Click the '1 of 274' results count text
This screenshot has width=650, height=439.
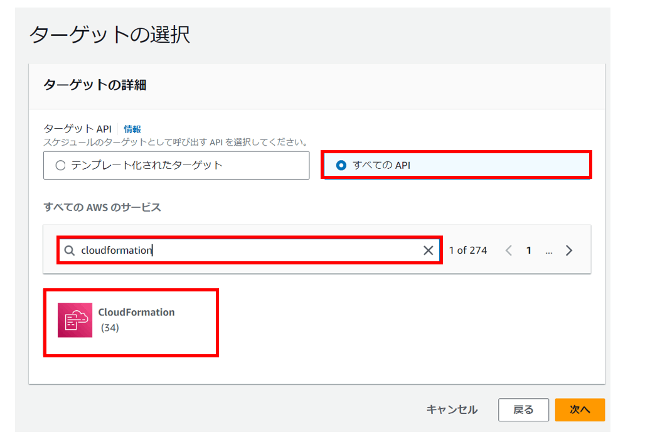point(468,250)
